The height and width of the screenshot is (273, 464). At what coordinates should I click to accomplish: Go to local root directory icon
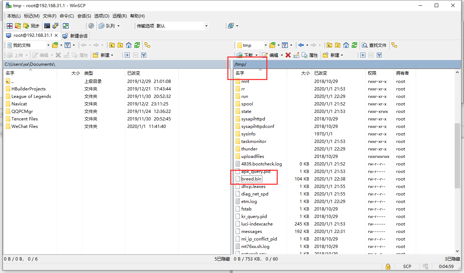tap(120, 45)
